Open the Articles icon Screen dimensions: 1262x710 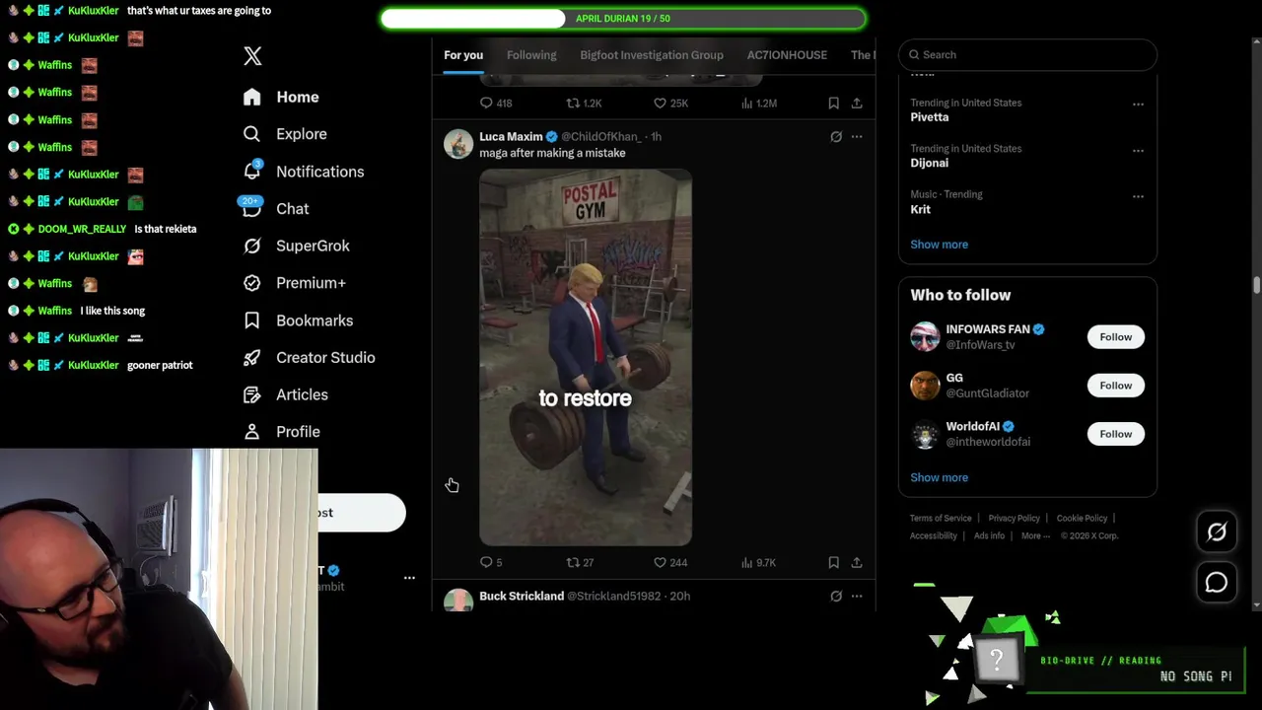click(x=252, y=394)
